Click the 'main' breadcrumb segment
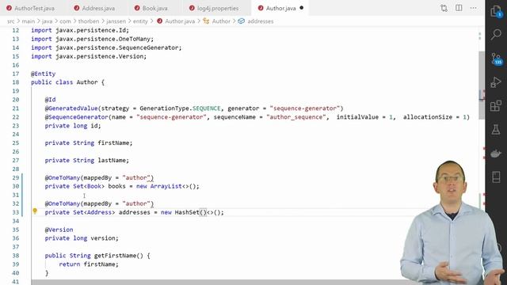Image resolution: width=507 pixels, height=285 pixels. 29,21
